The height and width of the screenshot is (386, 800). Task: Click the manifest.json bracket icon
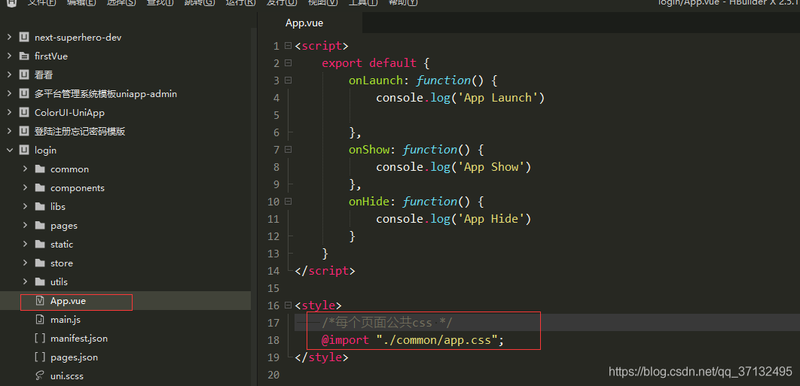tap(40, 338)
